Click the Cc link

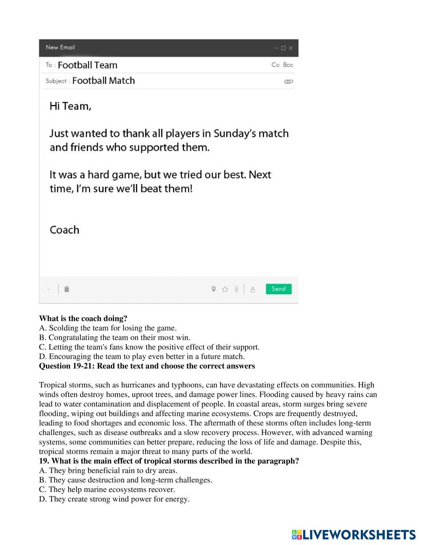(275, 65)
